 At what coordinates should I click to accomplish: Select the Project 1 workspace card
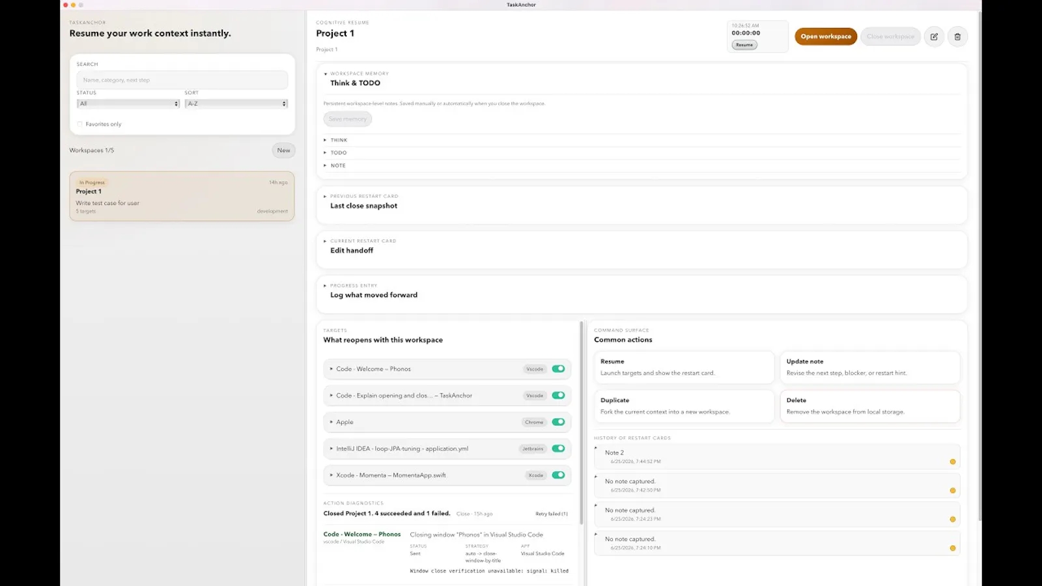(x=182, y=196)
